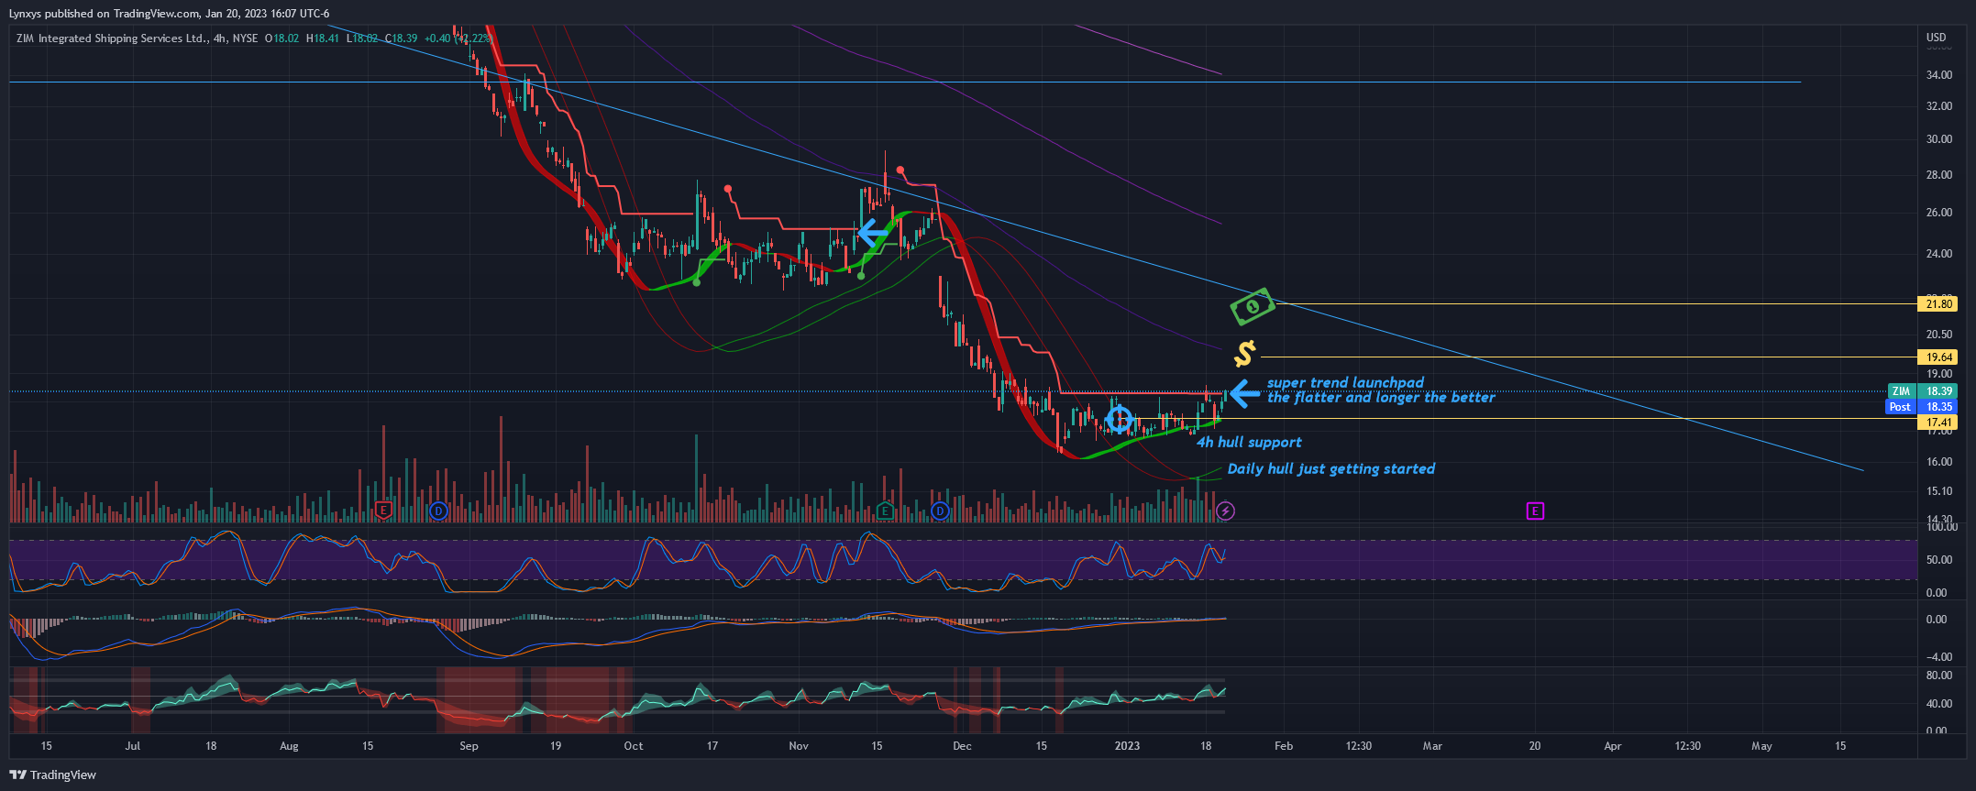Click the "4h hull support" annotation

tap(1249, 442)
